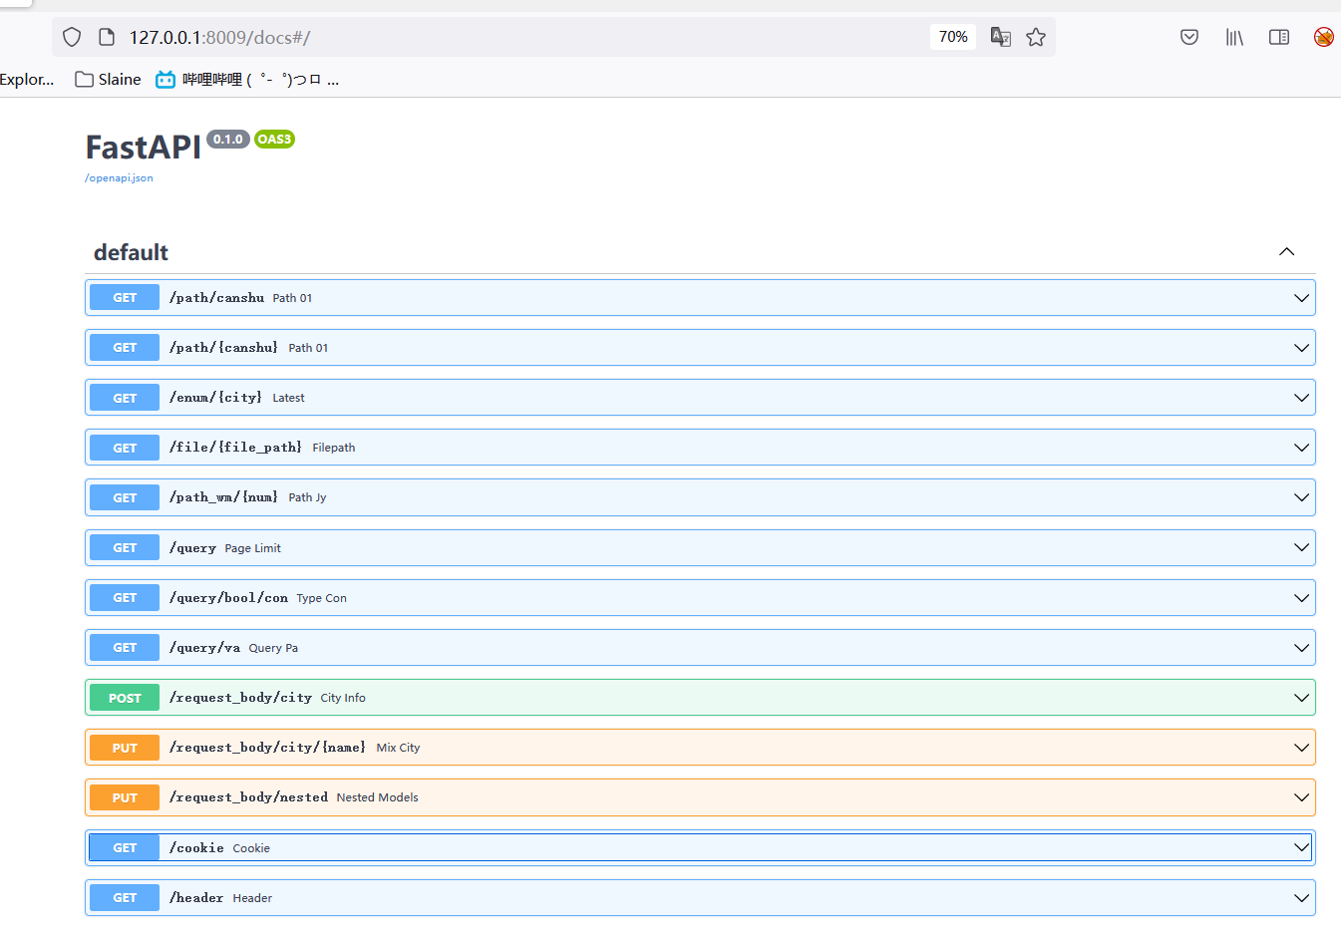The height and width of the screenshot is (939, 1341).
Task: Open the library bookshelf icon
Action: click(1234, 37)
